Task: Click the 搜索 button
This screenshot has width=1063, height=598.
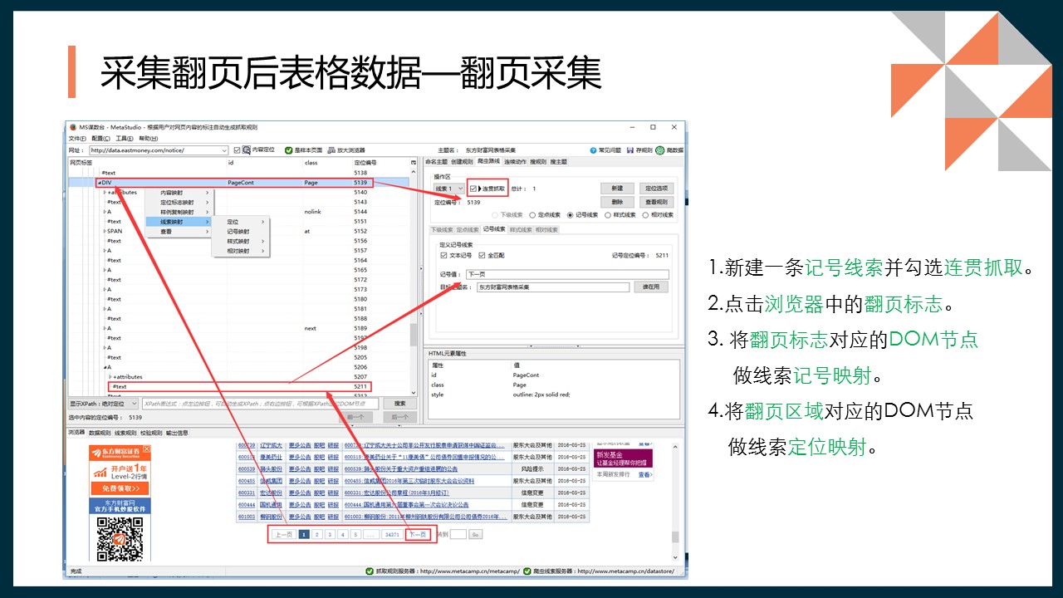Action: coord(399,404)
